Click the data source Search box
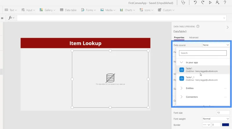The image size is (232, 129). pyautogui.click(x=203, y=53)
